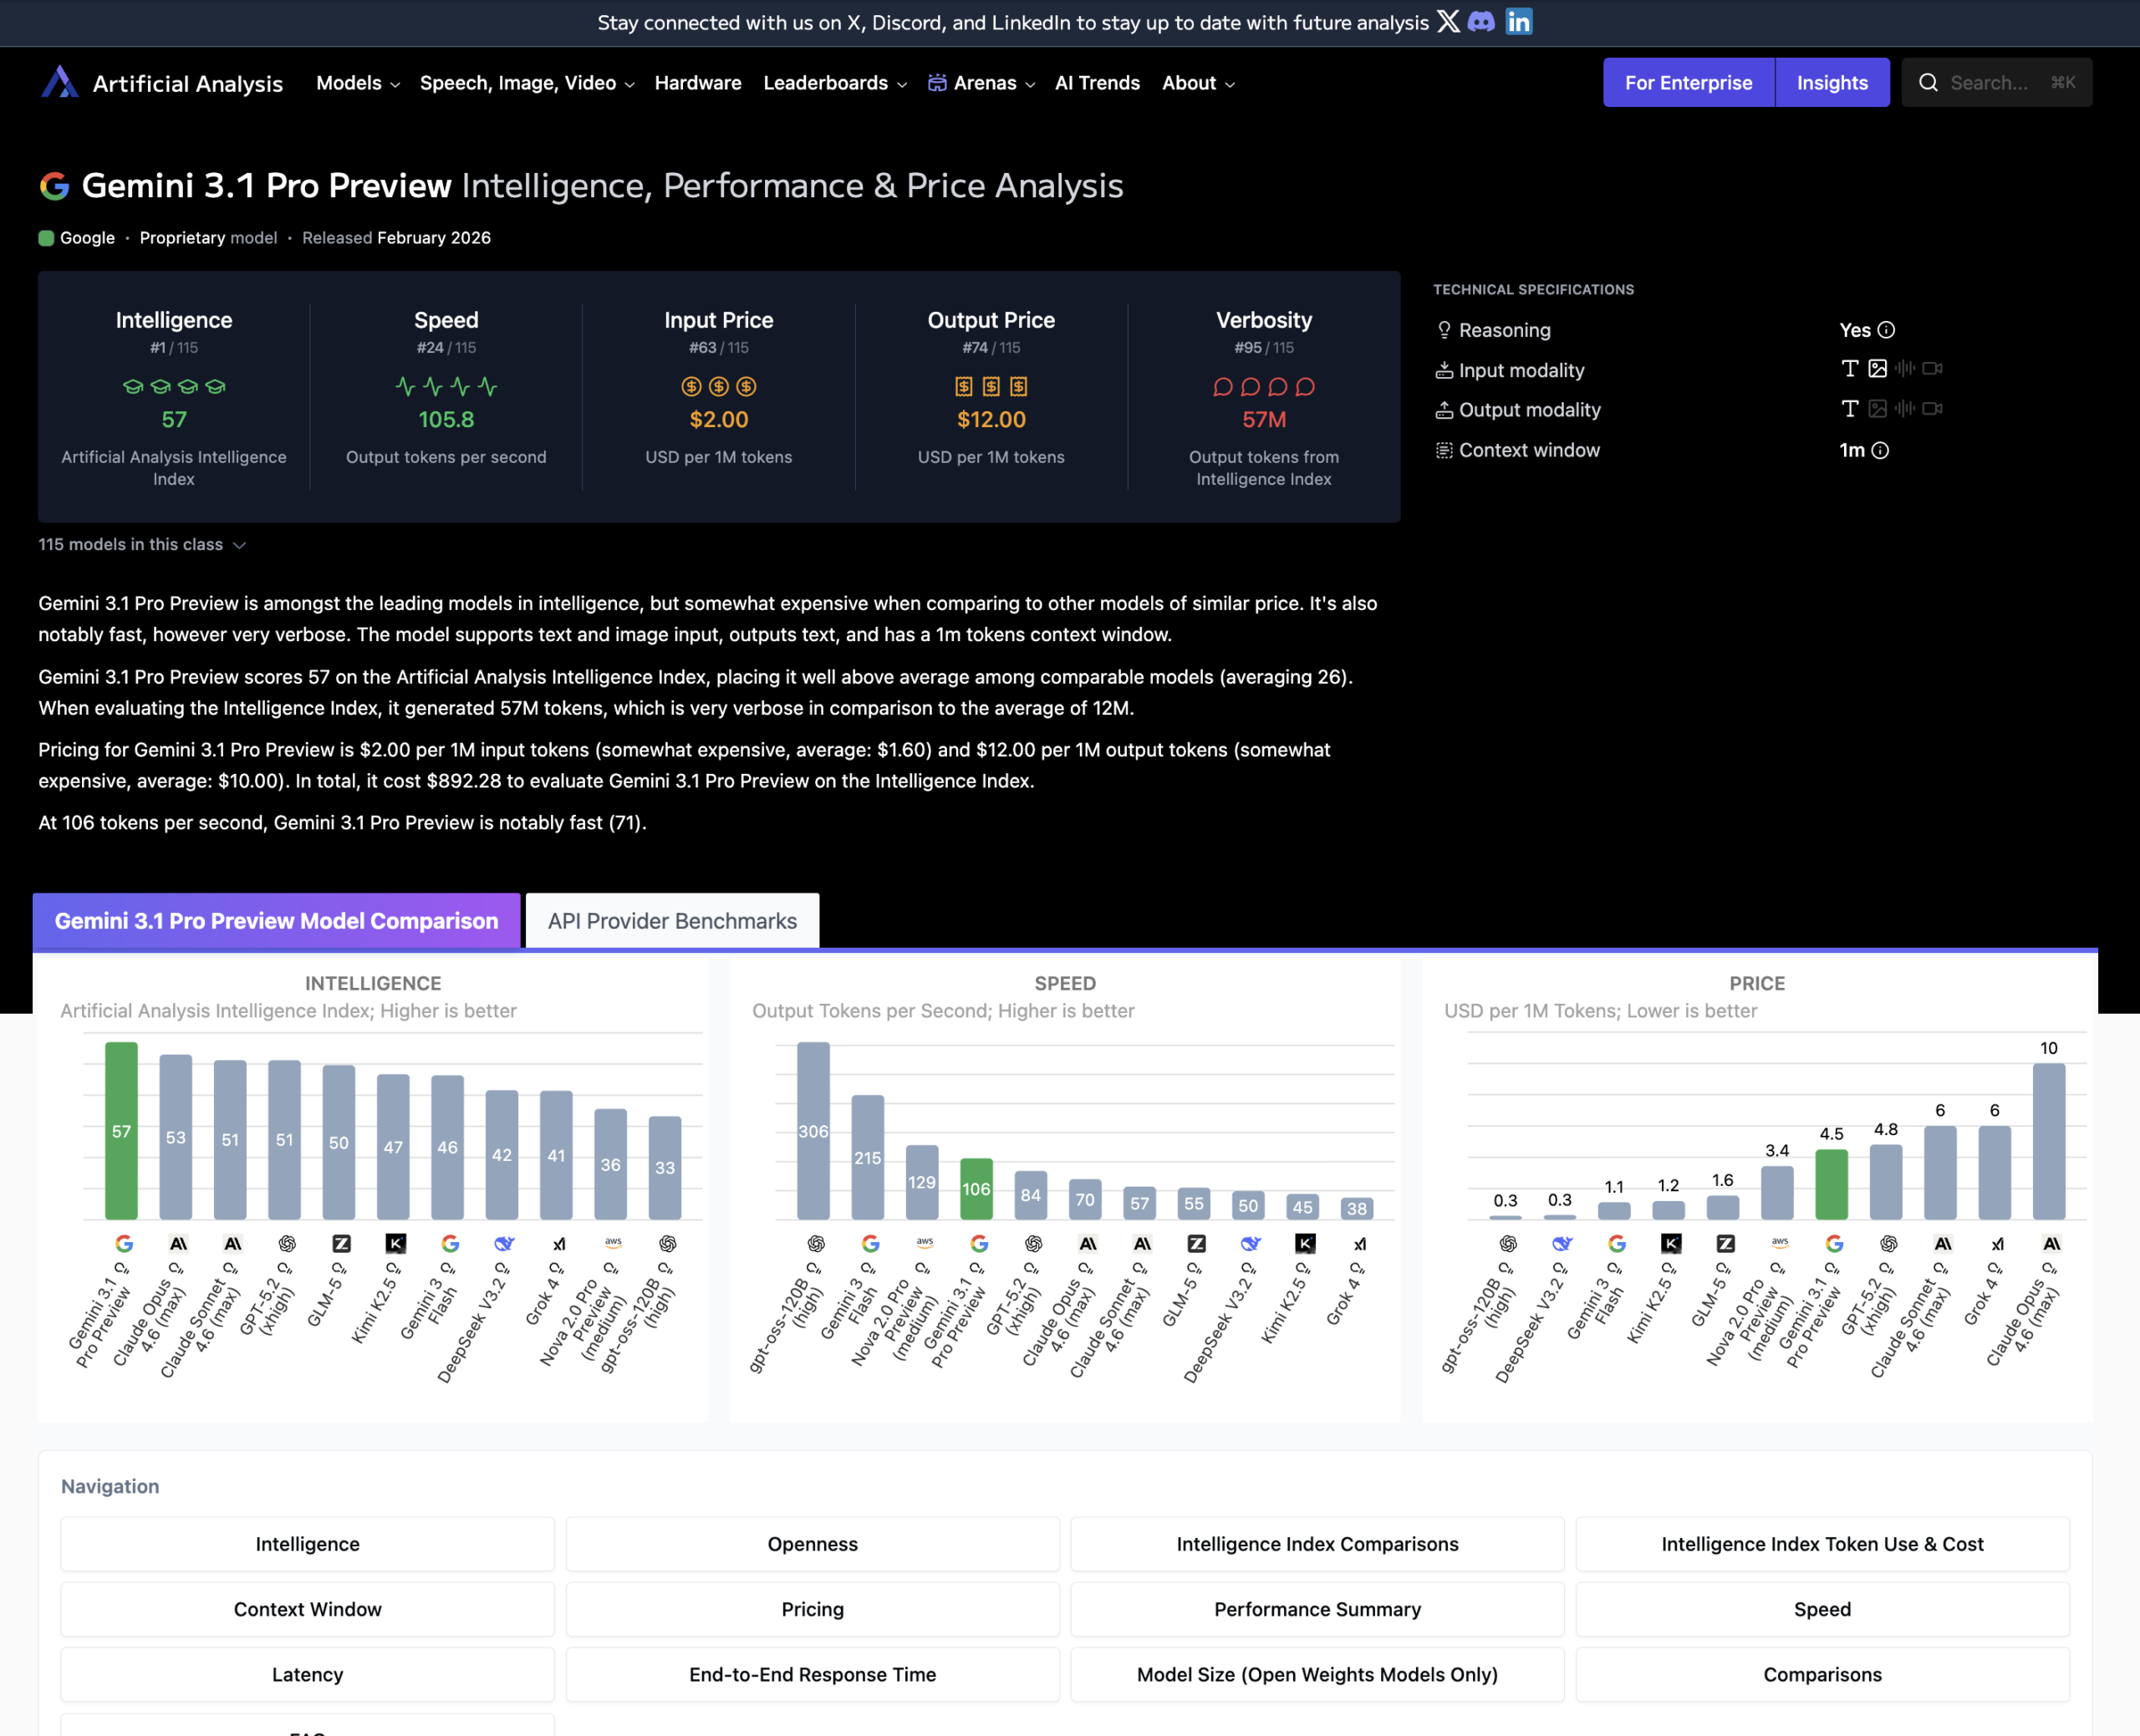Go to Intelligence Index Comparisons section
The width and height of the screenshot is (2140, 1736).
(x=1317, y=1543)
